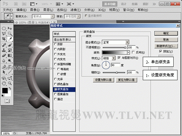Enable the 内发光 style checkbox
Image resolution: width=182 pixels, height=136 pixels.
tap(55, 59)
